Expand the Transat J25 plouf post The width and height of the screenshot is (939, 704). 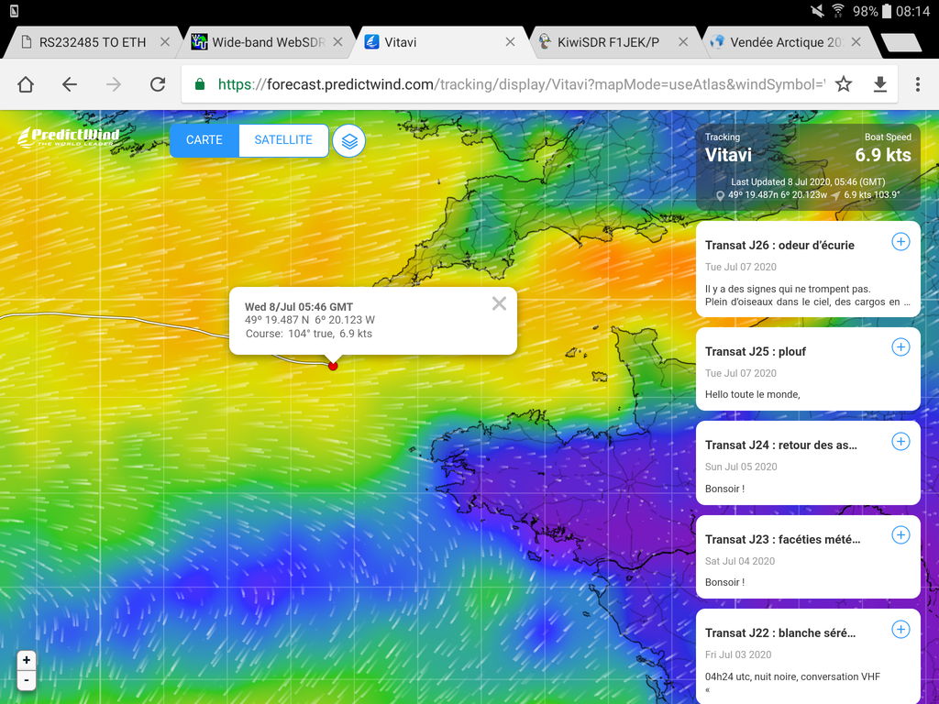pyautogui.click(x=900, y=347)
